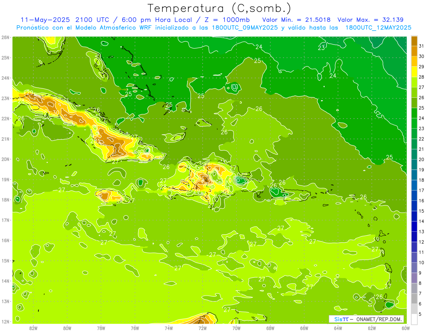Click the '20N' latitude axis label
Viewport: 431px width, 333px height.
click(x=5, y=159)
